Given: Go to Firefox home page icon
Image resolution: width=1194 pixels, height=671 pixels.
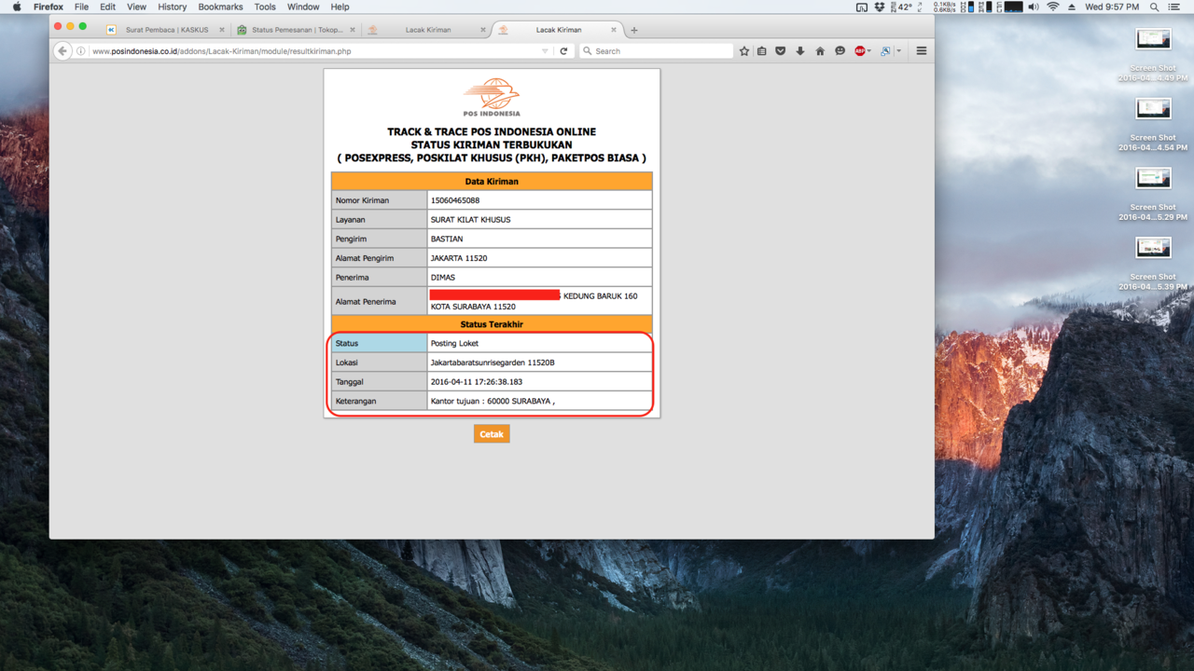Looking at the screenshot, I should 820,51.
